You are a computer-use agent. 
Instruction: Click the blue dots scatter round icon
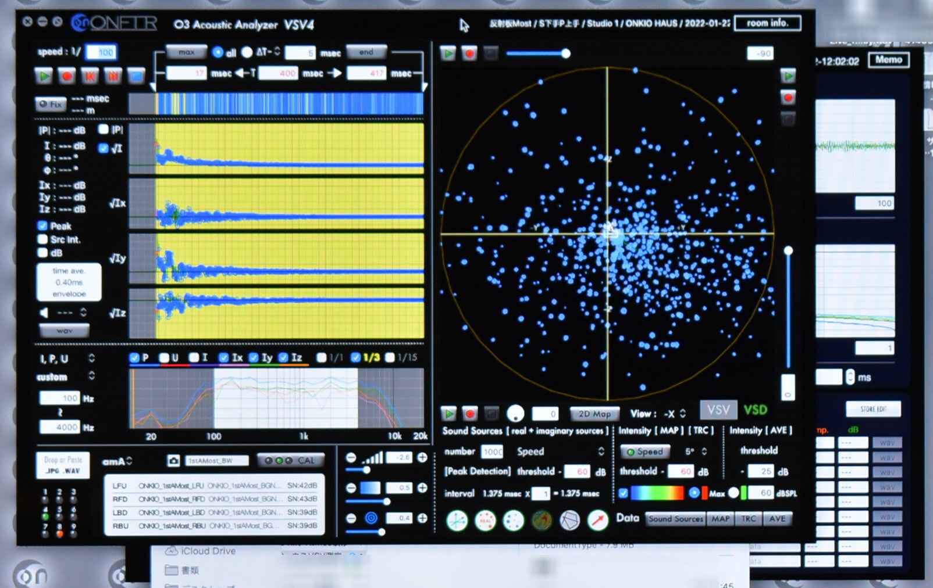513,521
